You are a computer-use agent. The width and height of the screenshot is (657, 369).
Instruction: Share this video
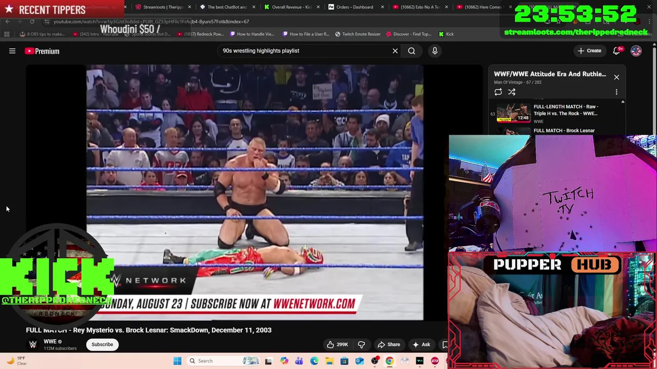coord(389,344)
